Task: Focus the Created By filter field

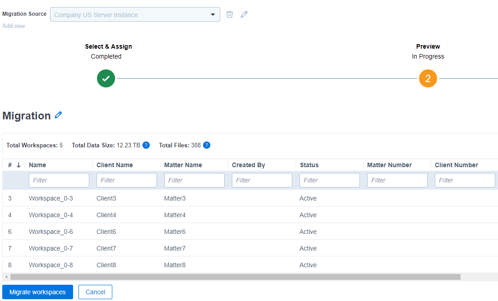Action: click(262, 180)
